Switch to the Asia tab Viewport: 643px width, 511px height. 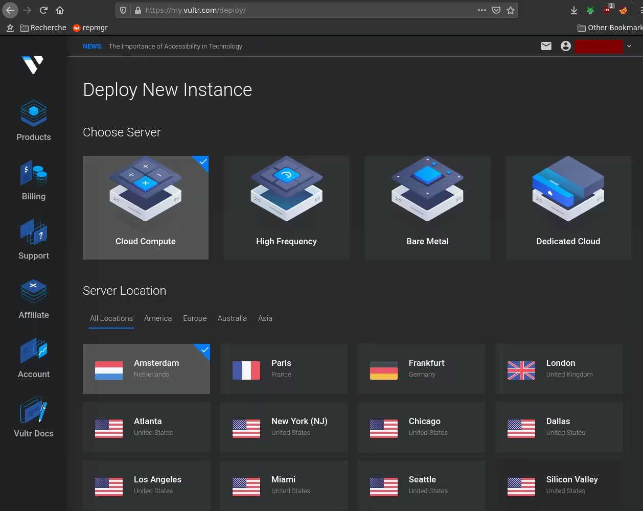(x=265, y=318)
